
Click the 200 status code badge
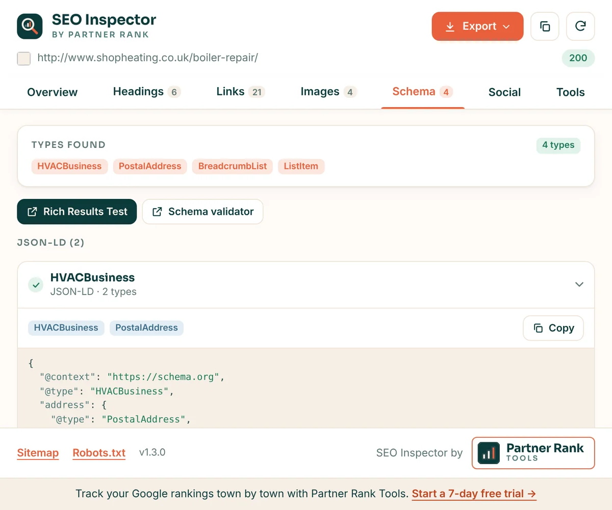click(578, 58)
